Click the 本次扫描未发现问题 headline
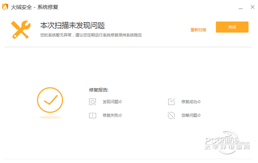 (73, 26)
